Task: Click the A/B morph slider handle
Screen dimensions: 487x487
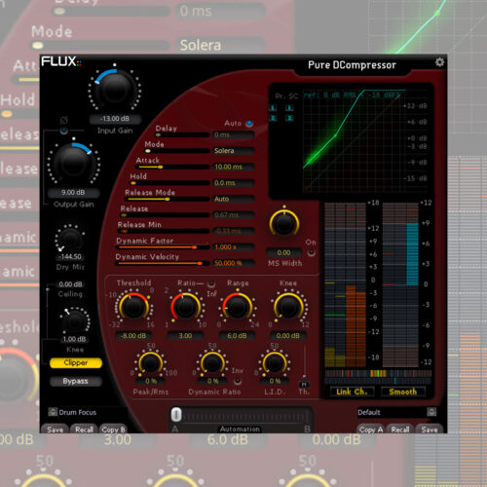Action: point(176,415)
